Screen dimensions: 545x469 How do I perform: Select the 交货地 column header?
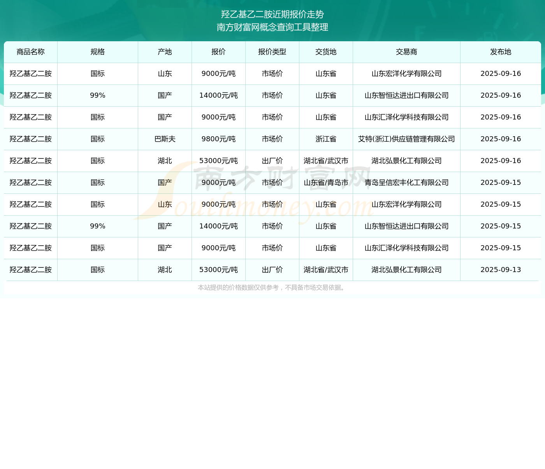click(x=326, y=52)
